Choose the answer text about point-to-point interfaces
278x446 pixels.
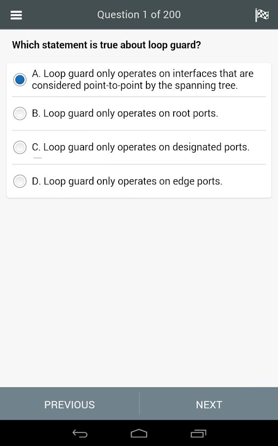(142, 79)
